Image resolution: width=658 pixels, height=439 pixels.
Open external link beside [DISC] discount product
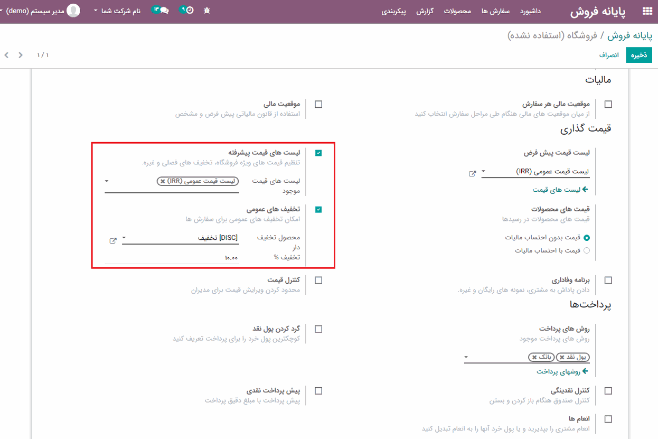112,240
